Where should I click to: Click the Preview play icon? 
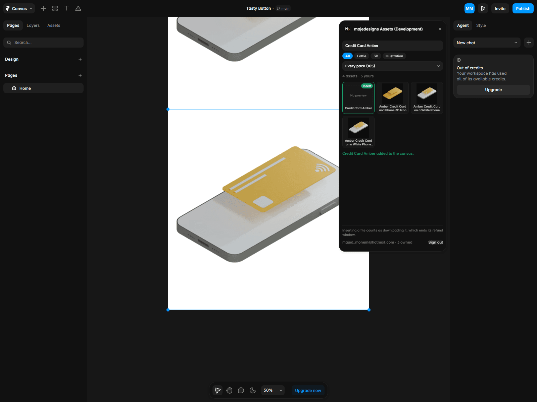pos(483,8)
